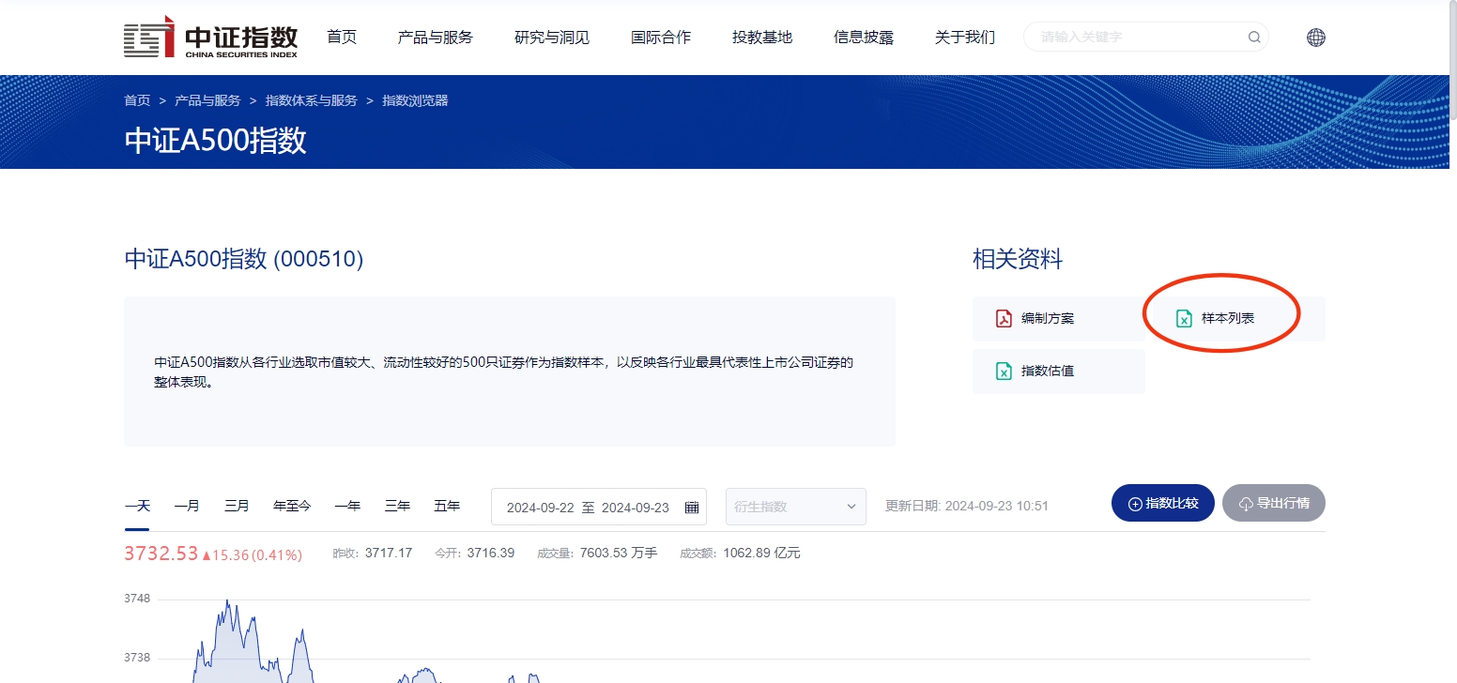
Task: Open the globe language selector icon
Action: pyautogui.click(x=1316, y=38)
